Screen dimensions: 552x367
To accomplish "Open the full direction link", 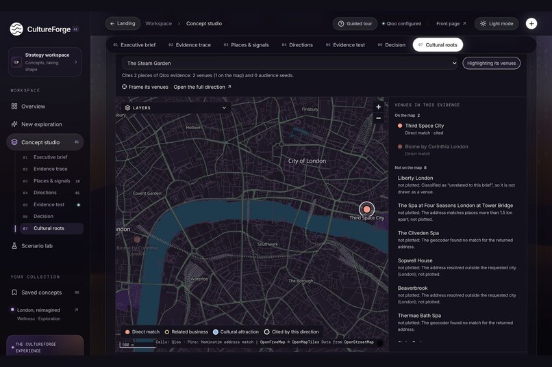I will (203, 87).
